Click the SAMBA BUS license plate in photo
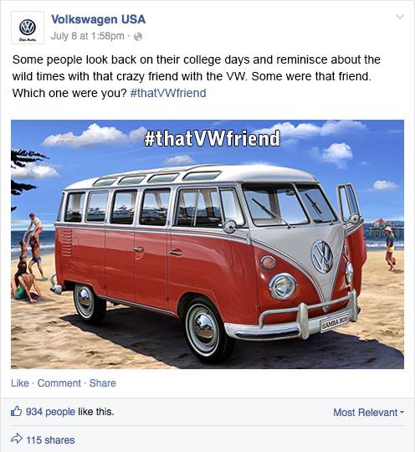The height and width of the screenshot is (452, 415). click(335, 323)
